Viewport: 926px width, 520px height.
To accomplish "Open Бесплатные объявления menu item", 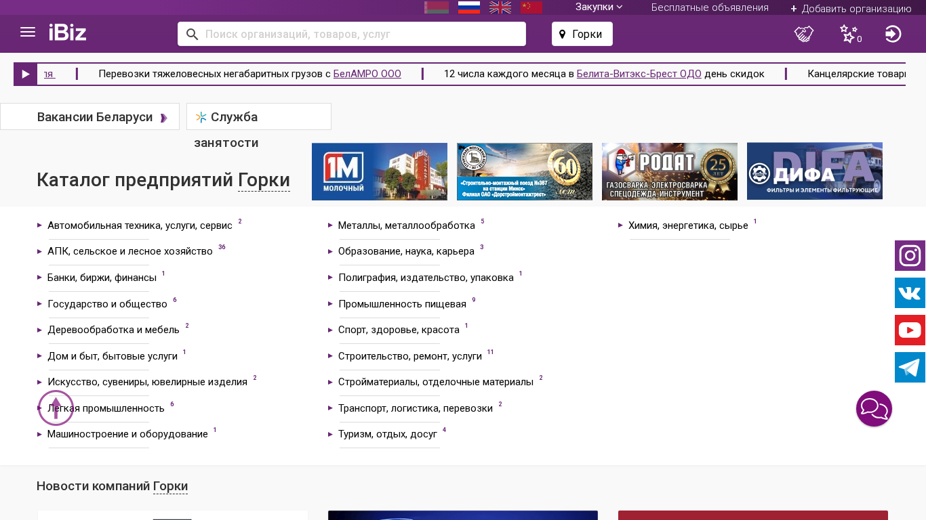I will [710, 7].
